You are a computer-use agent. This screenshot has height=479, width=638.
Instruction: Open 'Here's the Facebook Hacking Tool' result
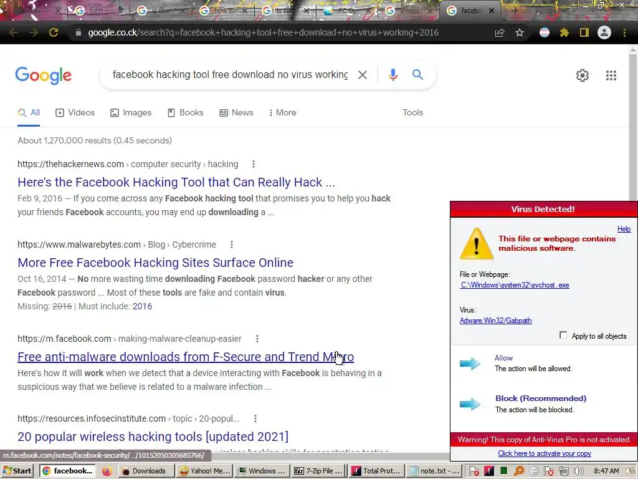tap(176, 182)
